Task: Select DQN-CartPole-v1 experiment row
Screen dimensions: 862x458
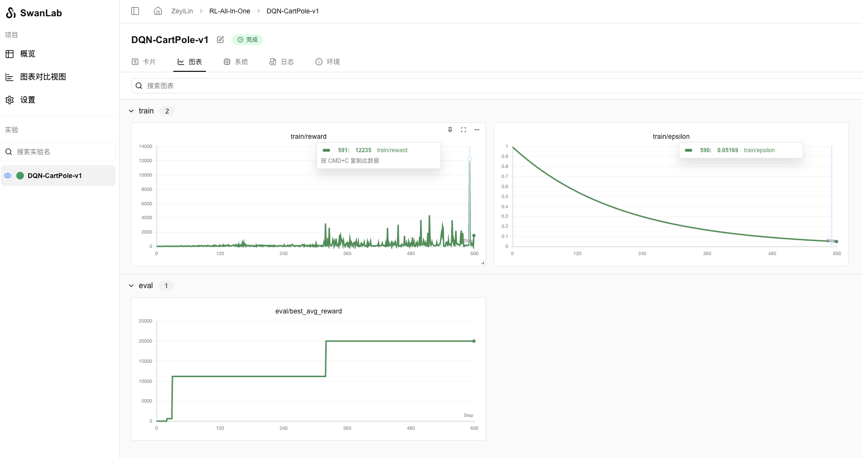Action: 58,176
